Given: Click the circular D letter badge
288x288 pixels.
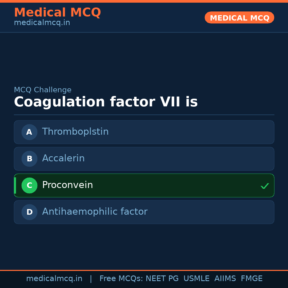Looking at the screenshot, I should point(29,212).
